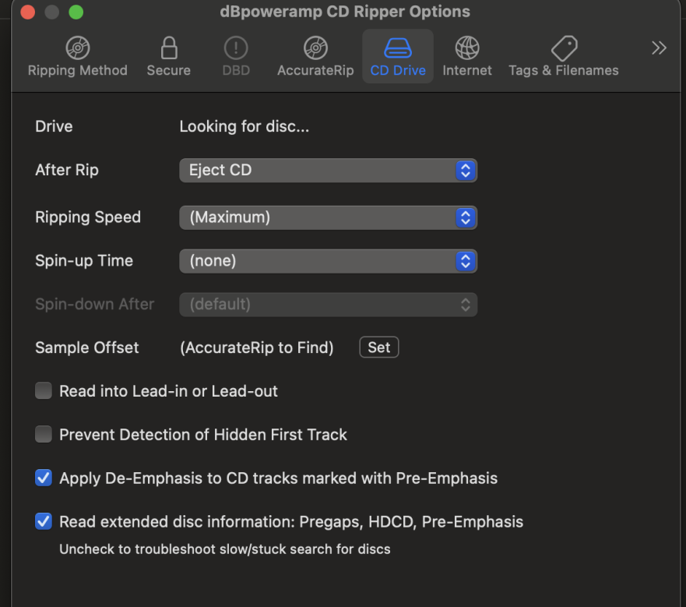Click the Drive label
686x607 pixels.
54,126
